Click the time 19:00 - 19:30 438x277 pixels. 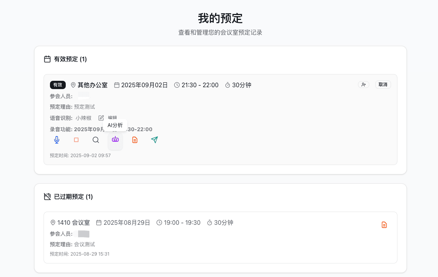pyautogui.click(x=182, y=223)
